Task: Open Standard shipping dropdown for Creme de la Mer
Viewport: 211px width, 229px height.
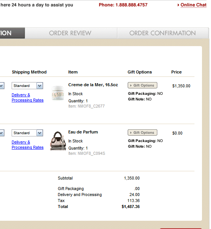Action: (27, 85)
